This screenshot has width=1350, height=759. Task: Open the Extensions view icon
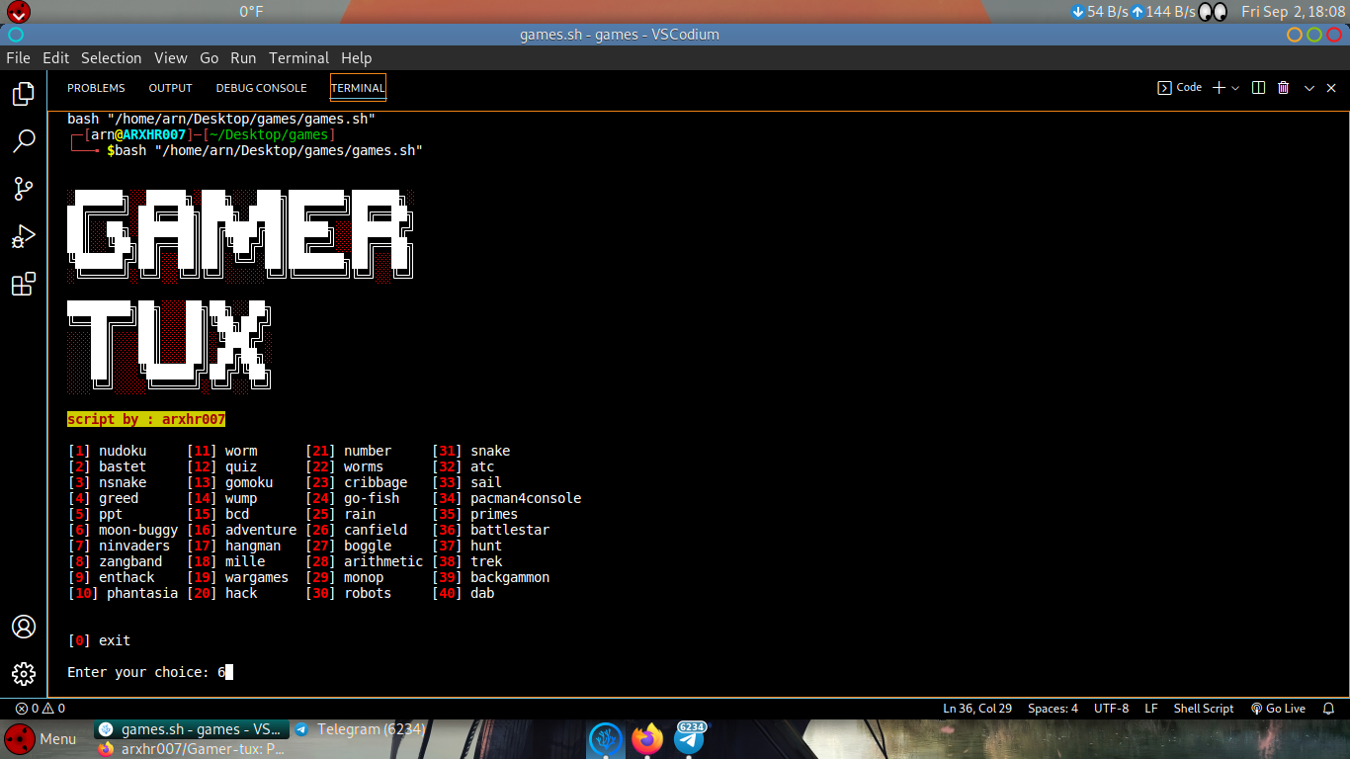(x=24, y=285)
